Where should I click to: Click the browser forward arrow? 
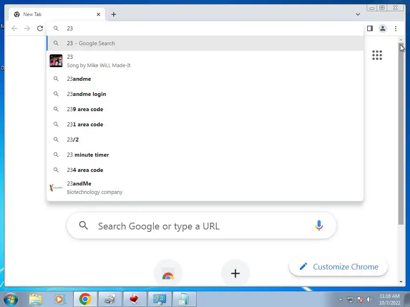[27, 28]
